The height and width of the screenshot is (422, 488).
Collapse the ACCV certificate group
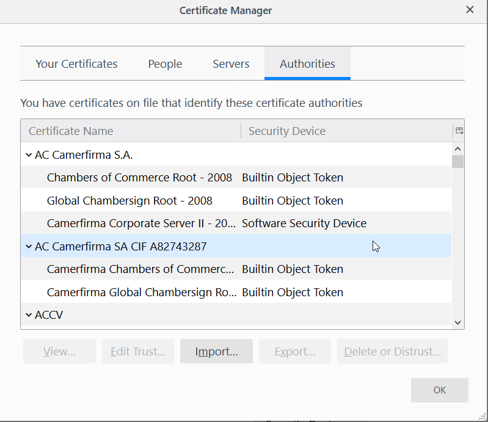click(x=29, y=315)
